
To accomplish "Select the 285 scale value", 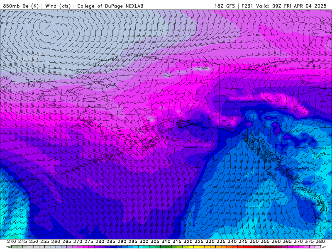I will click(110, 242).
